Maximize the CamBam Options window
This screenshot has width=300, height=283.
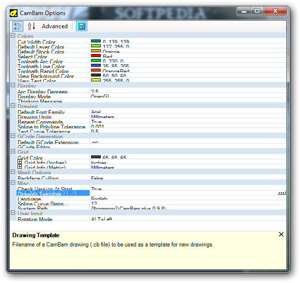[257, 11]
